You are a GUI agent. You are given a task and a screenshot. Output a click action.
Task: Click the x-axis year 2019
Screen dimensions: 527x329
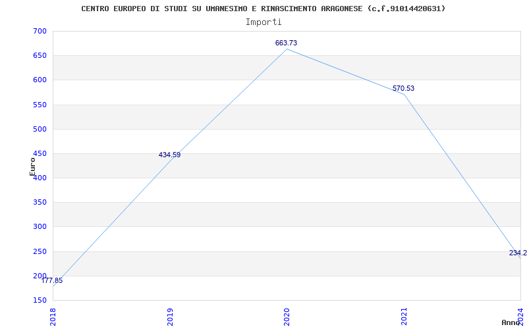pyautogui.click(x=170, y=316)
